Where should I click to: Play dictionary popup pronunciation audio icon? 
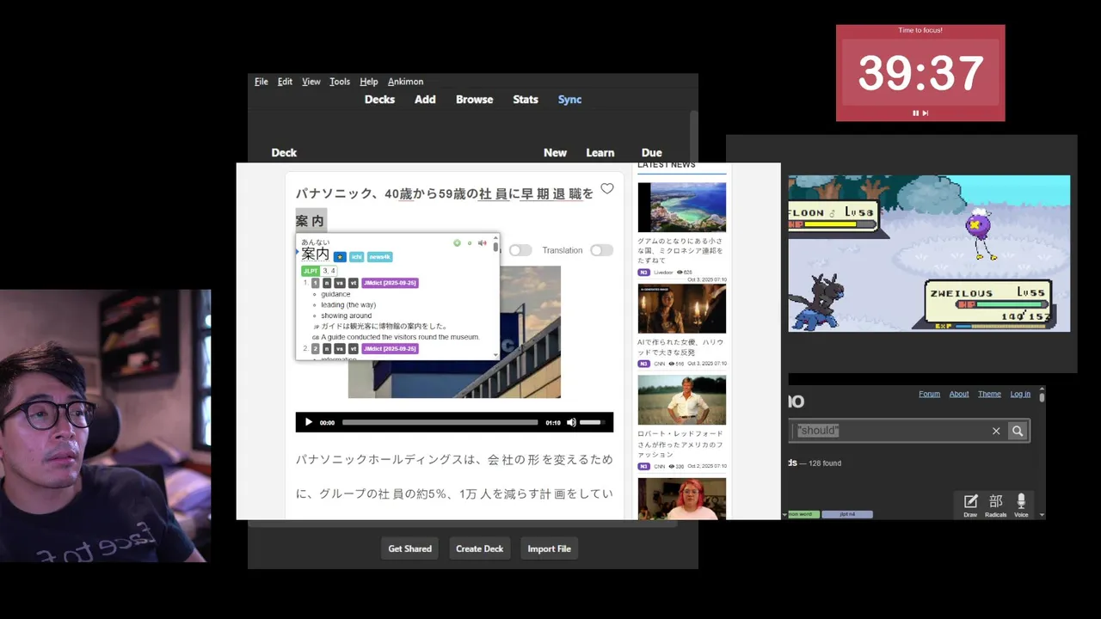[x=482, y=243]
